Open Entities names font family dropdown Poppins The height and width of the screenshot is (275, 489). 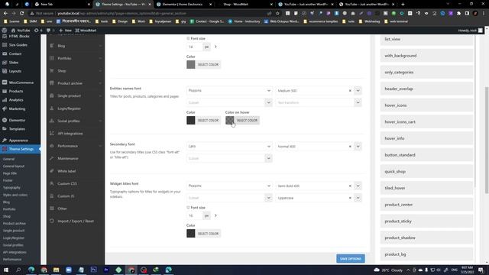pos(229,91)
